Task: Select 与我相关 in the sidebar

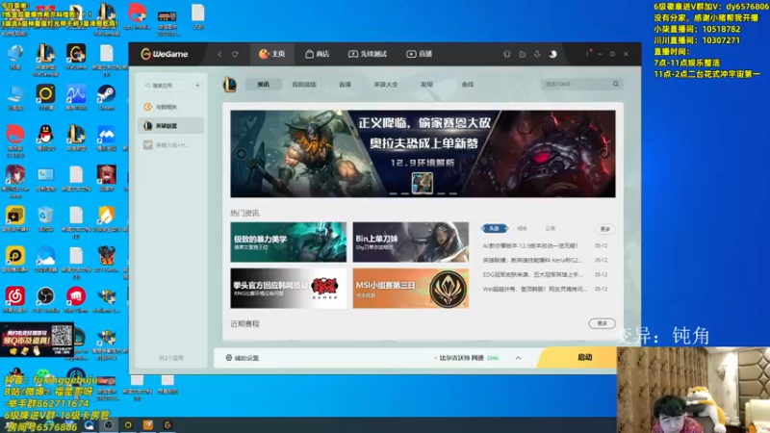Action: click(170, 107)
